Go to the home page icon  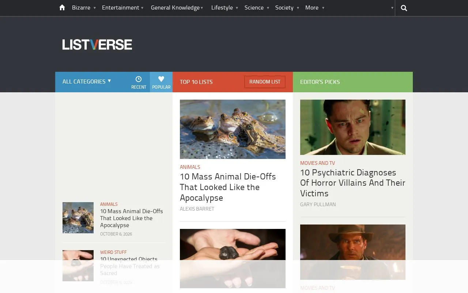tap(62, 7)
